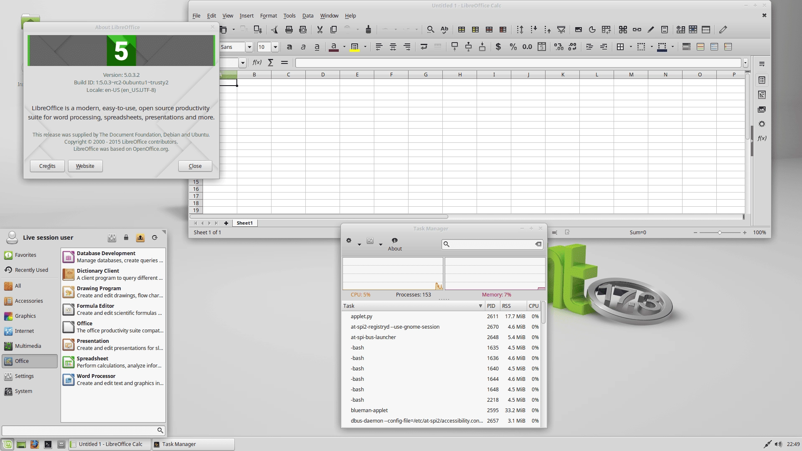Click the Pivot Table icon
Viewport: 802px width, 451px height.
coord(606,30)
